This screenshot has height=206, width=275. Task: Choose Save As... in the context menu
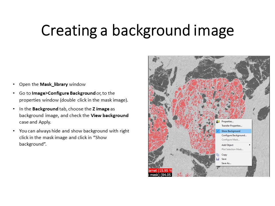click(226, 163)
